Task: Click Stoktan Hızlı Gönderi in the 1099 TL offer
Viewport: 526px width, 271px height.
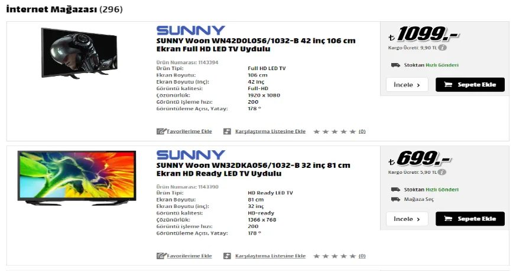Action: tap(431, 65)
